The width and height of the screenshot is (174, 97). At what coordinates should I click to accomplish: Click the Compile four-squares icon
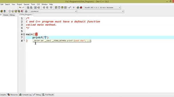[x=56, y=8]
